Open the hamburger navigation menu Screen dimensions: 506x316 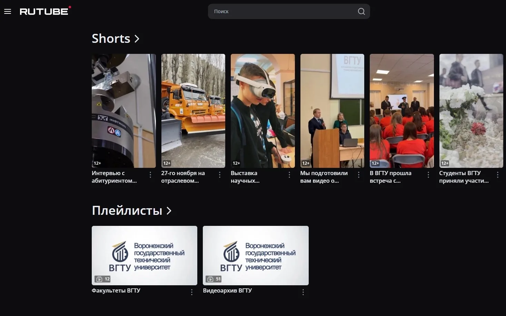8,11
